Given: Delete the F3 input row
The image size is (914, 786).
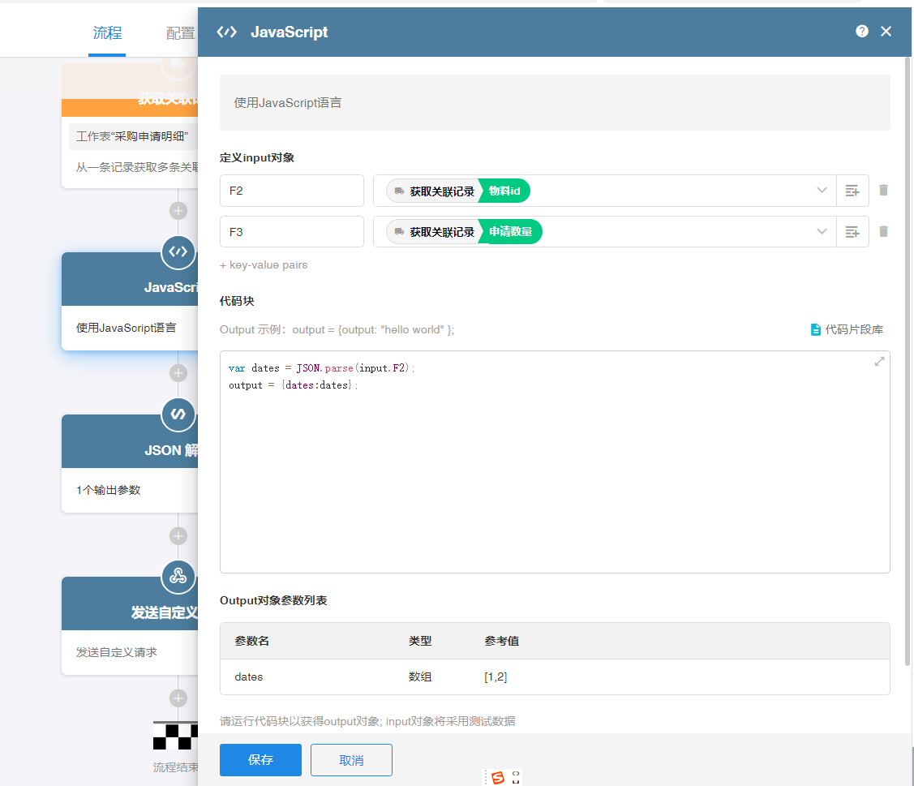Looking at the screenshot, I should coord(883,232).
